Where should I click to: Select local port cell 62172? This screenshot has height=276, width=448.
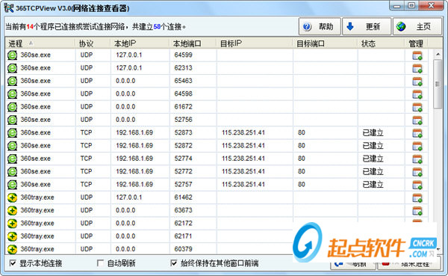click(183, 223)
